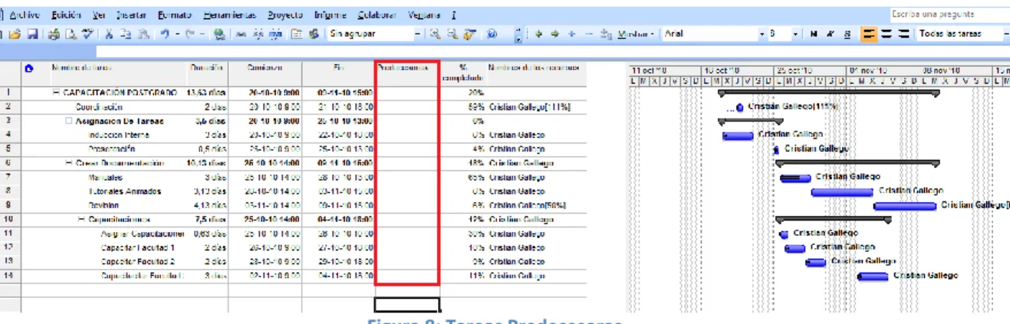Open the Informe menu

tap(331, 15)
